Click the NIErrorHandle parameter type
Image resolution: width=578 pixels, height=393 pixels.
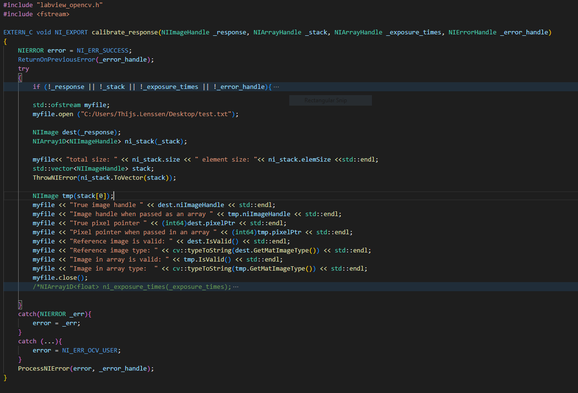point(473,32)
